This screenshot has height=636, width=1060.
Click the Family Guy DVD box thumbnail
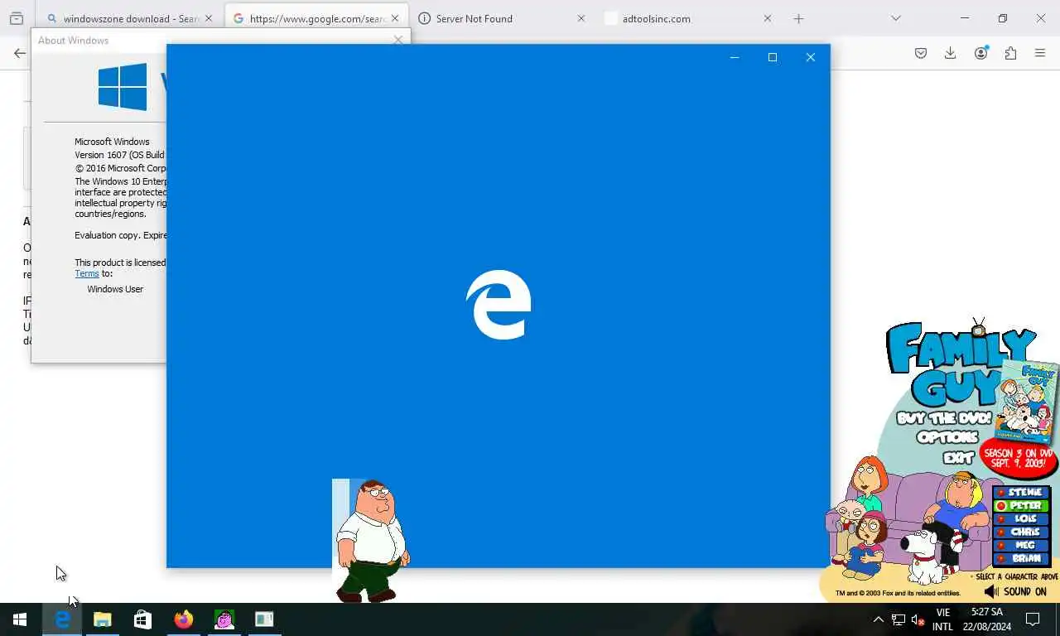click(1027, 403)
